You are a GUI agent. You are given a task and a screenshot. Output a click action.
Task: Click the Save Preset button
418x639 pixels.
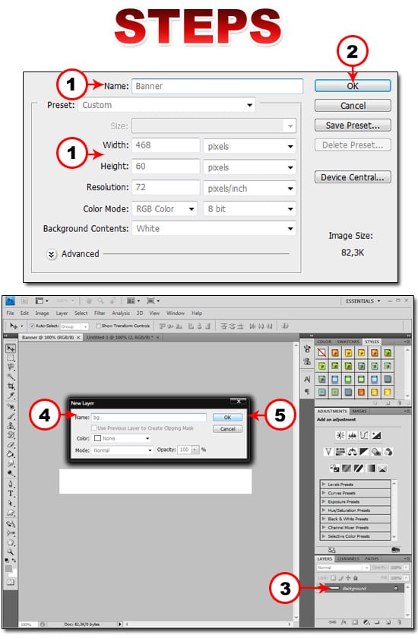click(353, 125)
